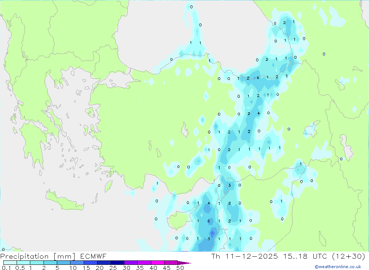369x270 pixels.
Task: Click the '25' legend scale label
Action: click(113, 268)
